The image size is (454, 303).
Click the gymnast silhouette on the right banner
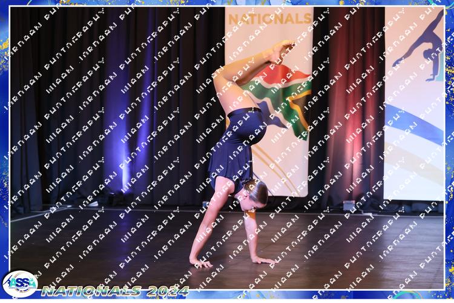(418, 47)
